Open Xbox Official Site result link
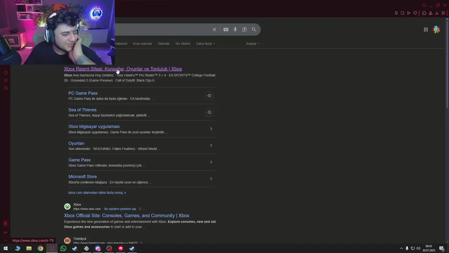 coord(127,215)
